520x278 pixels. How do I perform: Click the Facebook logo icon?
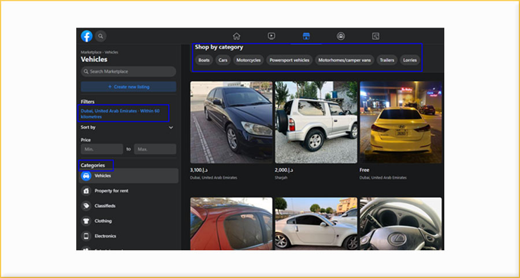(87, 36)
